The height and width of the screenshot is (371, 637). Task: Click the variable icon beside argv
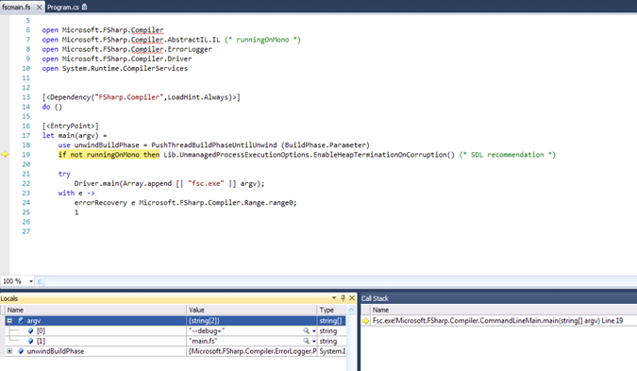[x=21, y=321]
